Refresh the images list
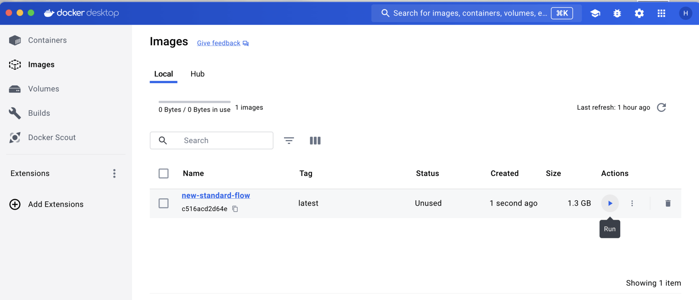Screen dimensions: 699x300 click(x=662, y=107)
